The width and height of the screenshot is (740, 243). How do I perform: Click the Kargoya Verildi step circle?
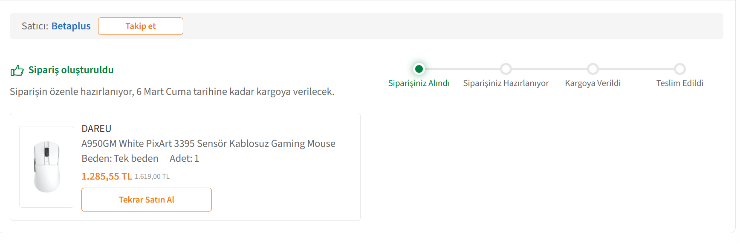(593, 69)
